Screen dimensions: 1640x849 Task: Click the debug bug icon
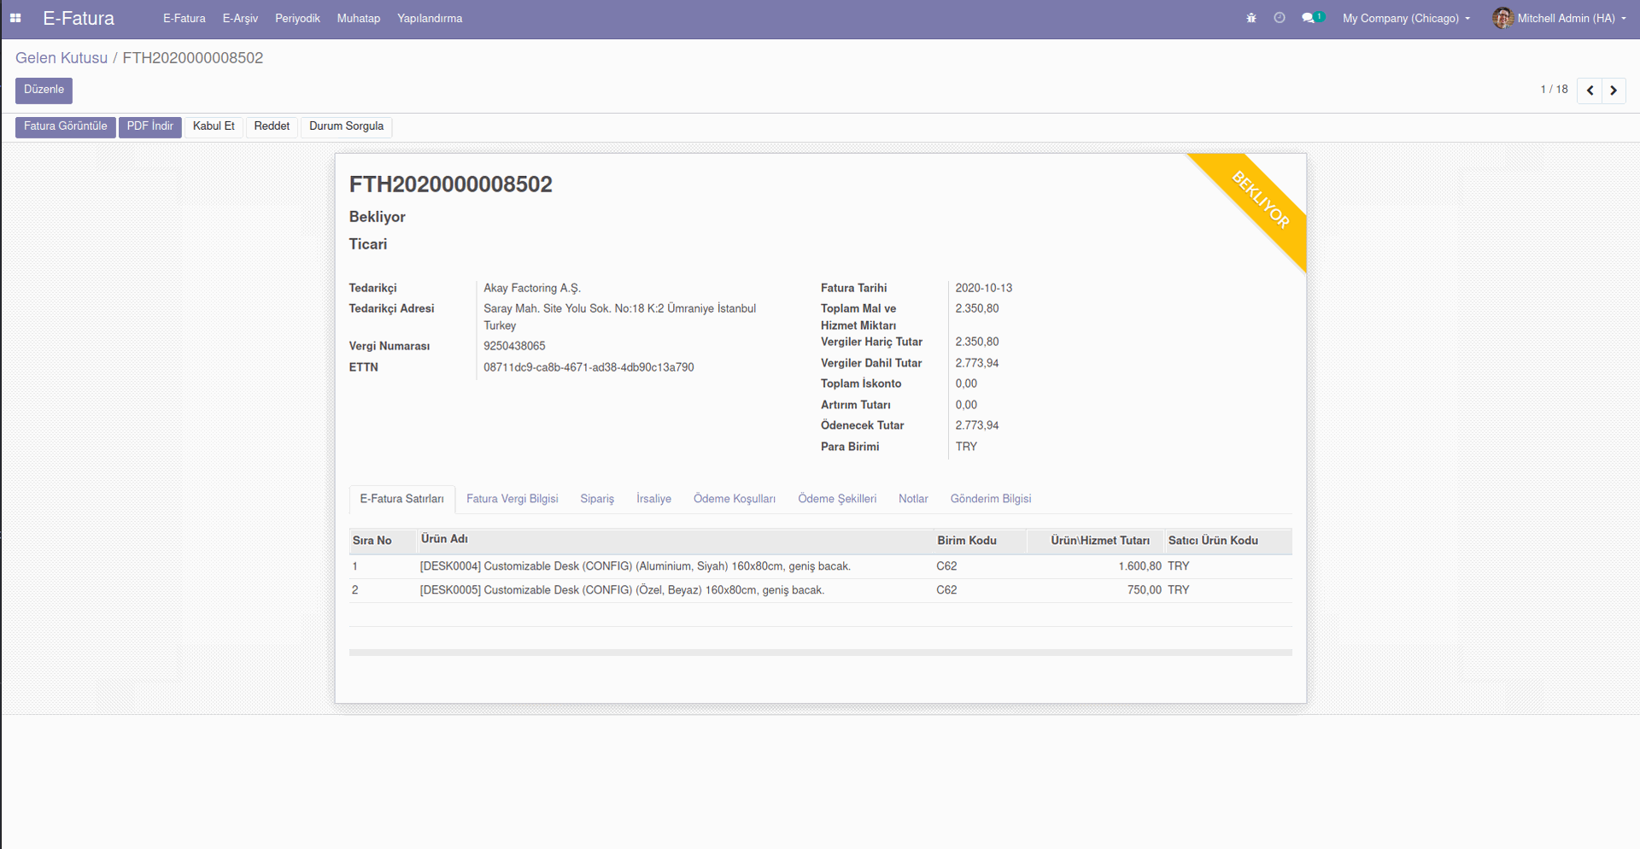point(1251,18)
